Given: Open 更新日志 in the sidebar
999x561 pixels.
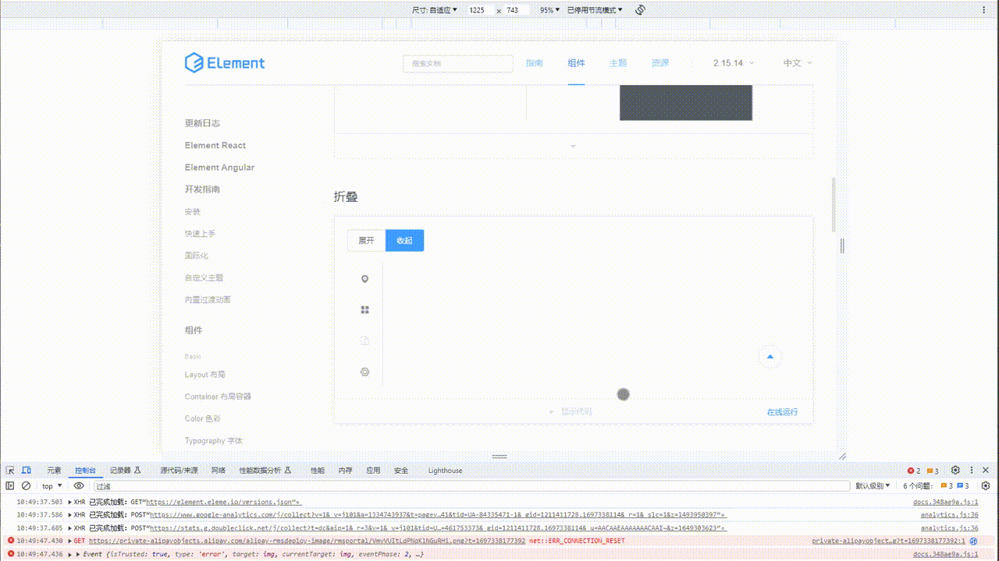Looking at the screenshot, I should click(x=202, y=123).
